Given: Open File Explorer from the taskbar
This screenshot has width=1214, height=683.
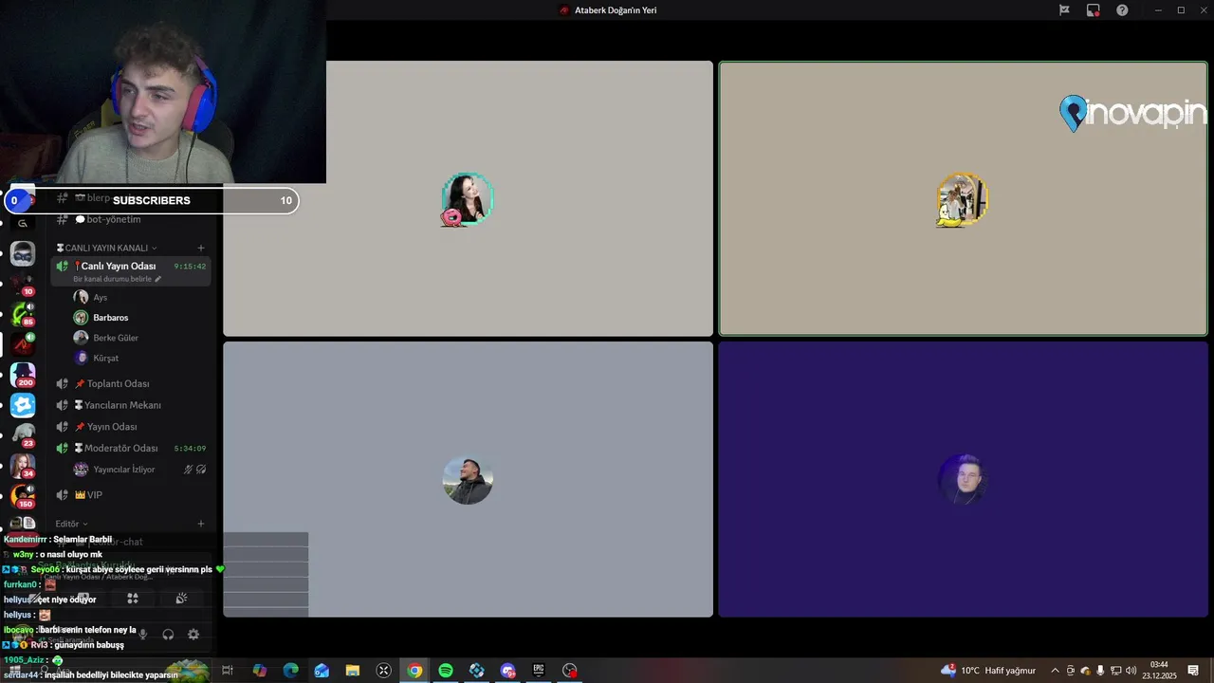Looking at the screenshot, I should (353, 671).
